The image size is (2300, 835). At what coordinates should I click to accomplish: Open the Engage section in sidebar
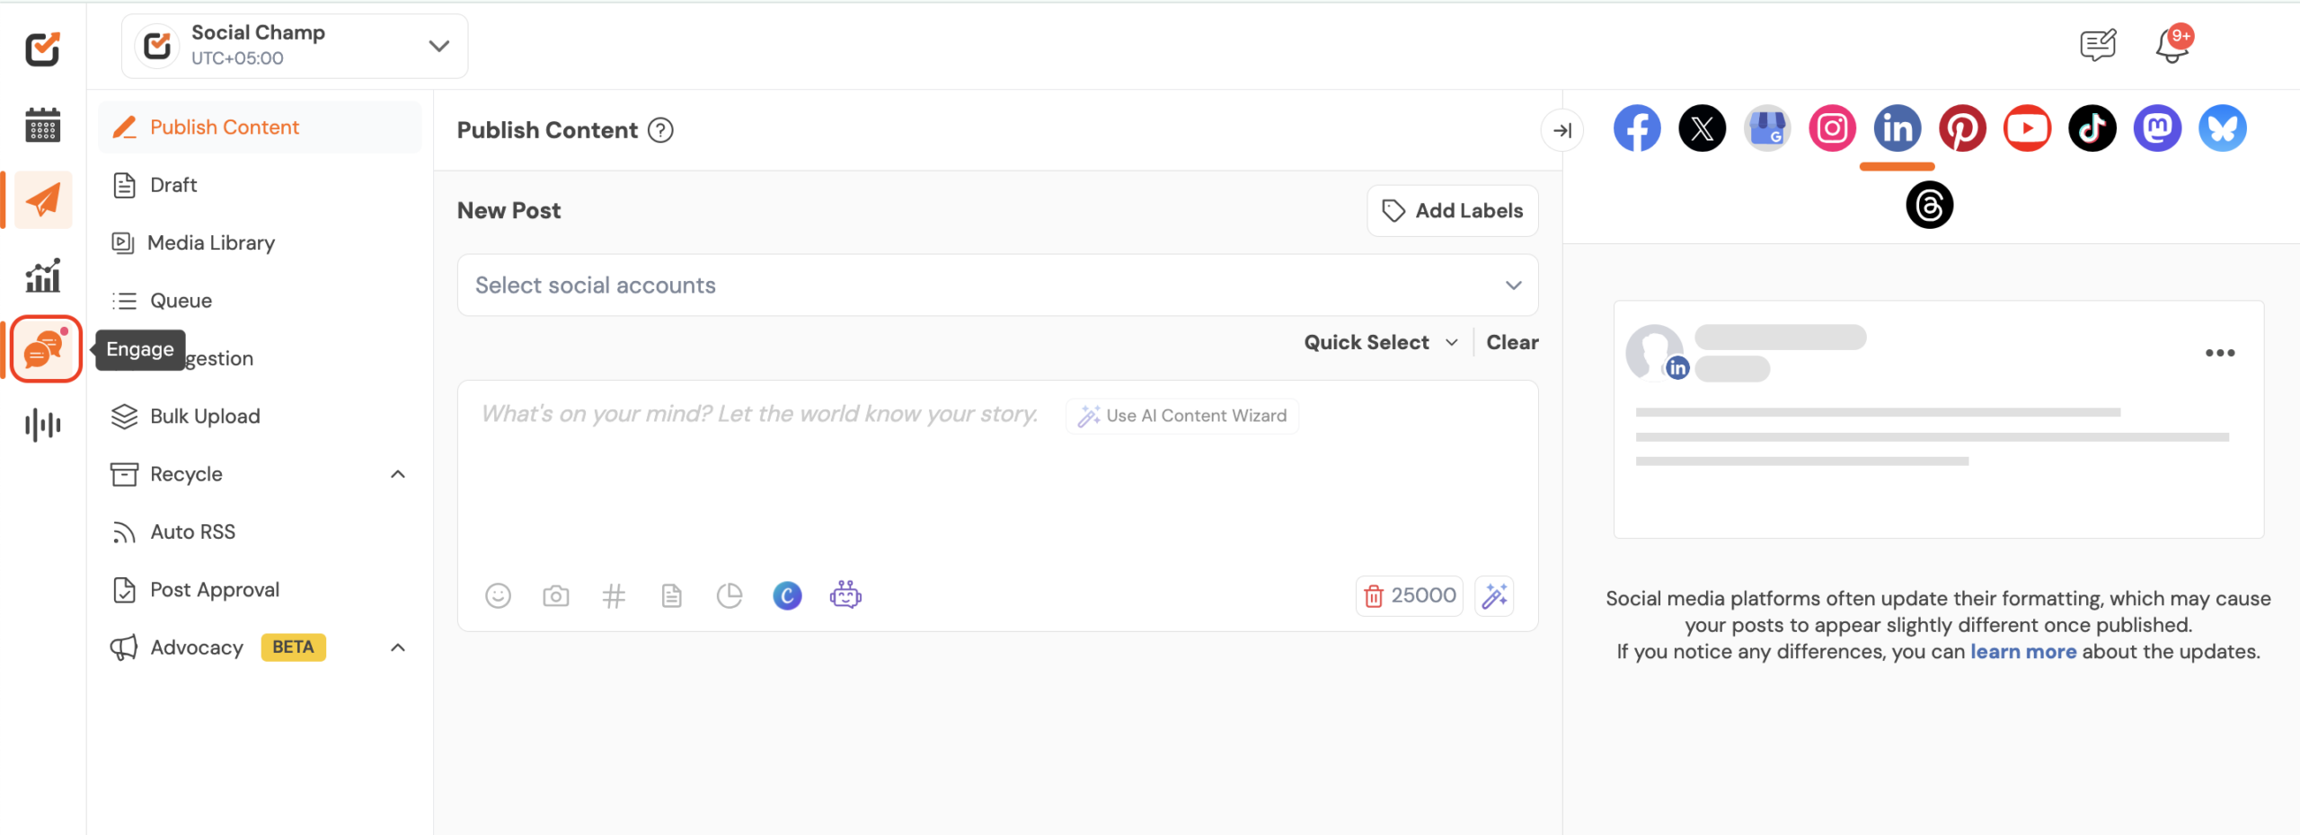44,349
